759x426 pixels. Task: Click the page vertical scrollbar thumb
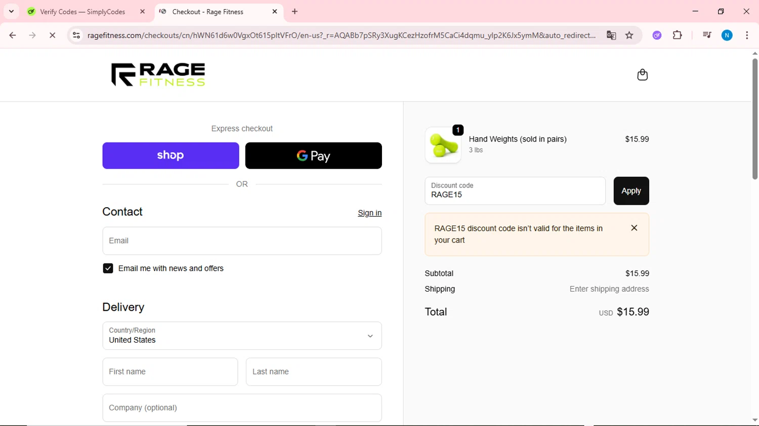(x=754, y=119)
